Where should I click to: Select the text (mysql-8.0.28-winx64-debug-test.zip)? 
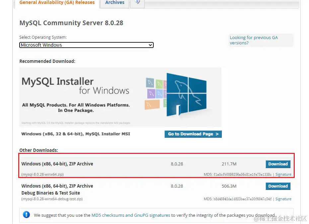52,199
